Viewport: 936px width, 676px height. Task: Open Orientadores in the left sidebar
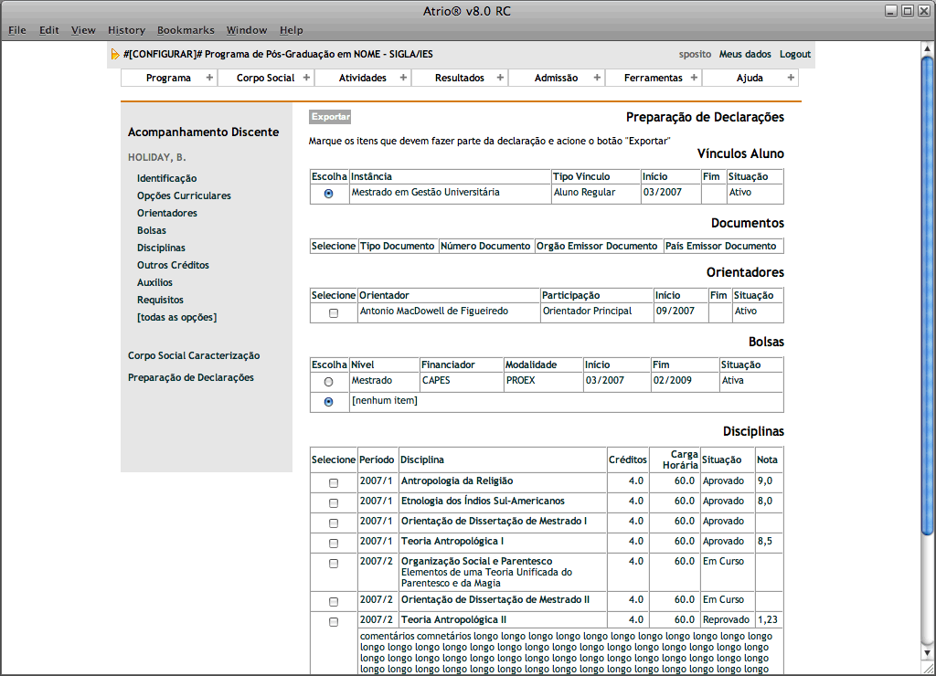tap(167, 213)
